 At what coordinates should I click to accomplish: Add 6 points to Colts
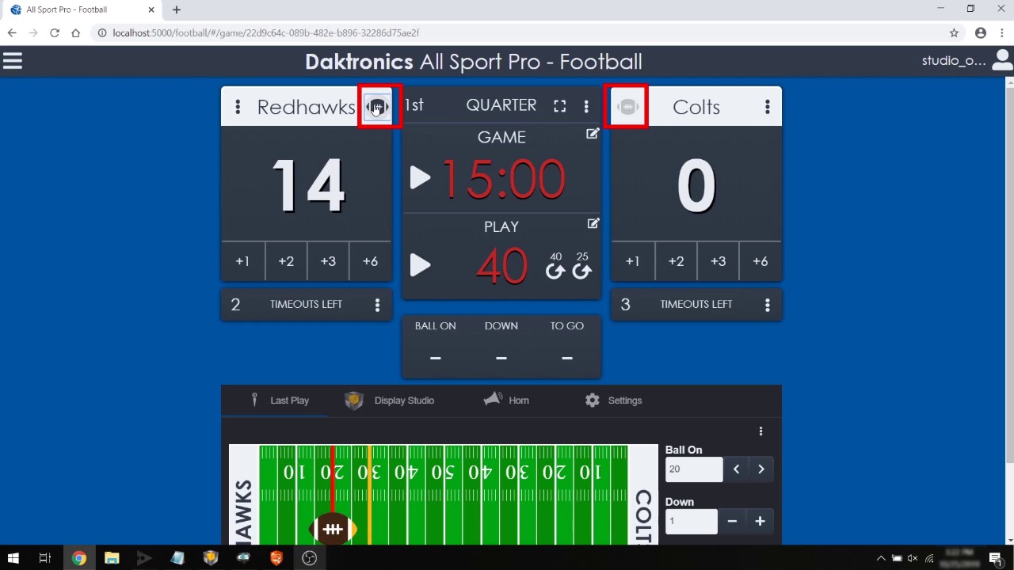[x=760, y=261]
